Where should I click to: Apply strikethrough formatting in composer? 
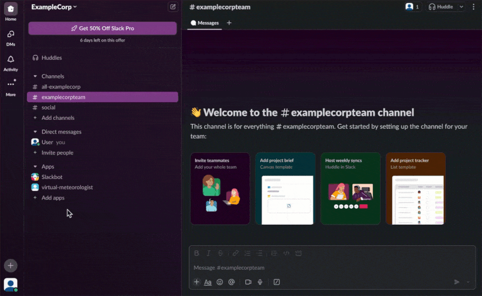220,253
